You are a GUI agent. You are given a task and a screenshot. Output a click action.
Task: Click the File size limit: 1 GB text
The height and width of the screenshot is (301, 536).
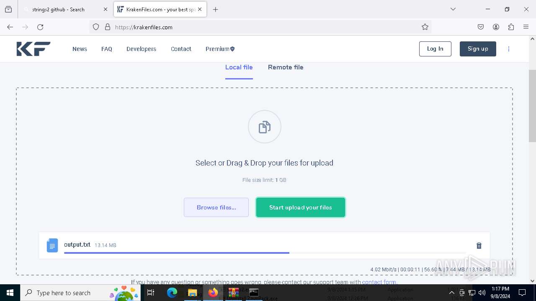264,180
